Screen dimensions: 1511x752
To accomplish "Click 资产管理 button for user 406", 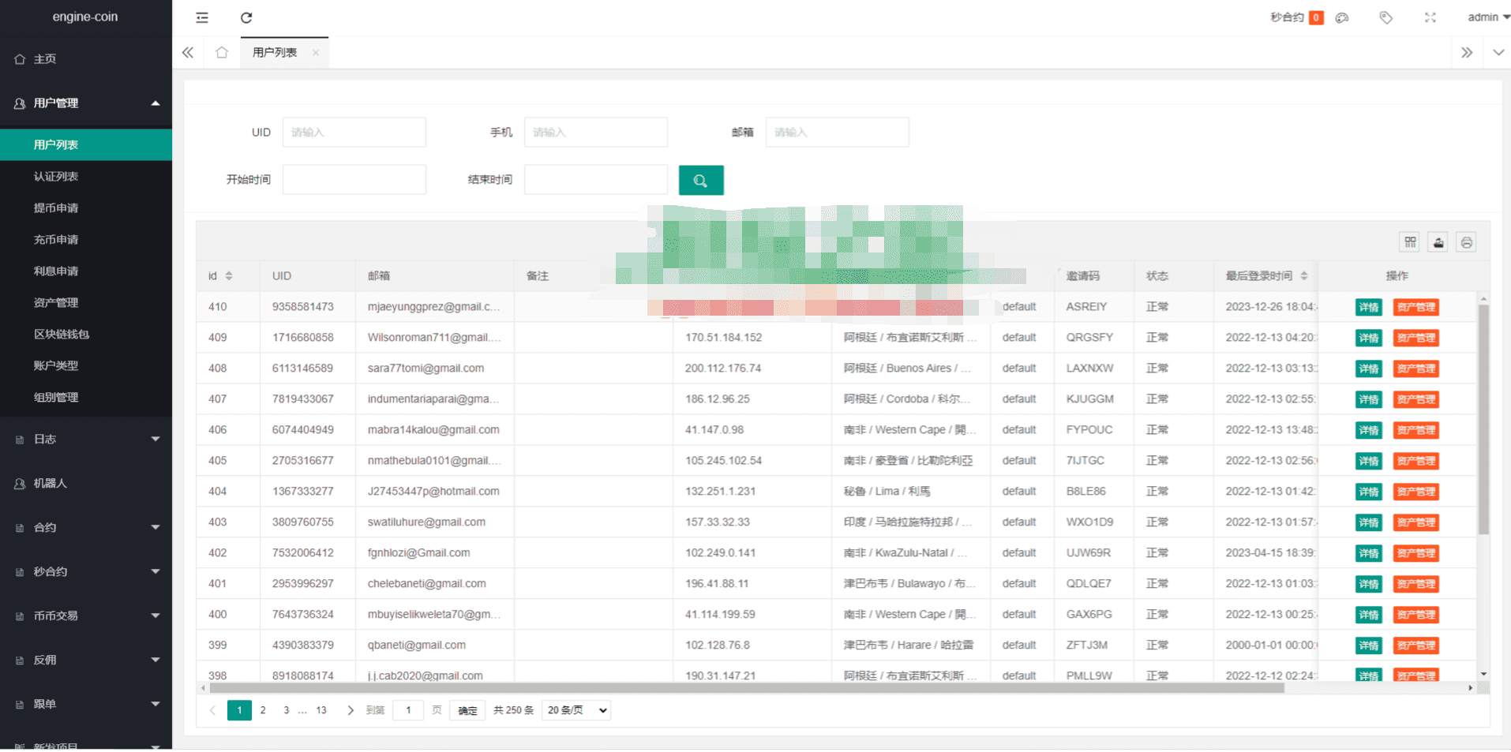I will point(1415,430).
